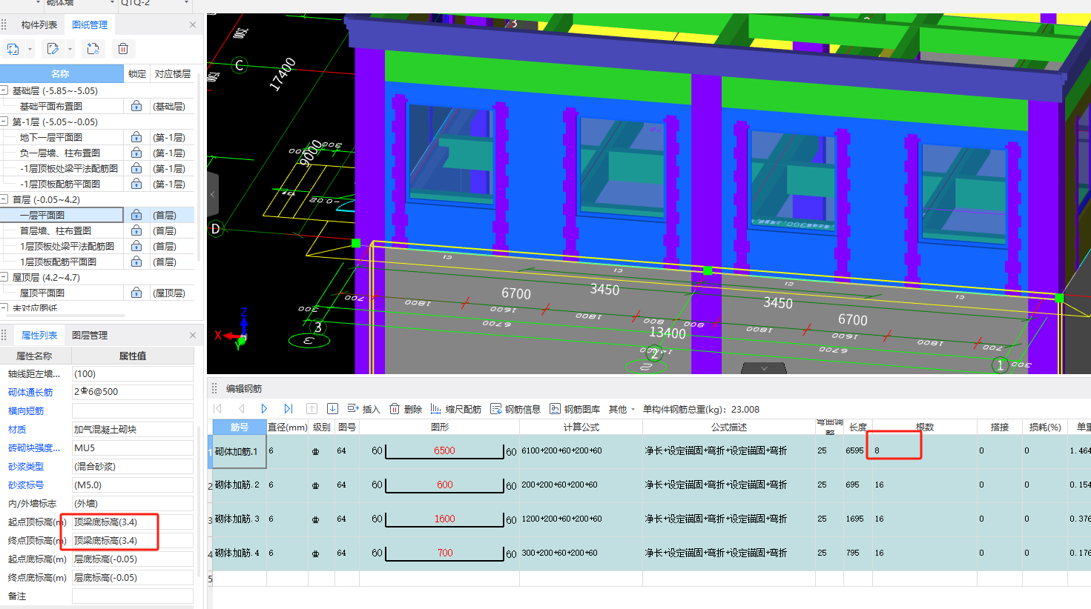
Task: Open the 其他 dropdown in rebar toolbar
Action: point(622,409)
